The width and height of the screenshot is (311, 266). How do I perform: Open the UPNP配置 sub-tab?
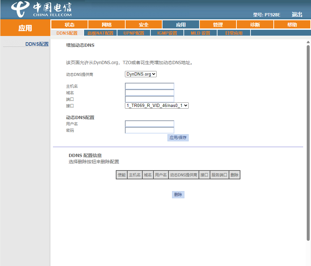tap(133, 32)
